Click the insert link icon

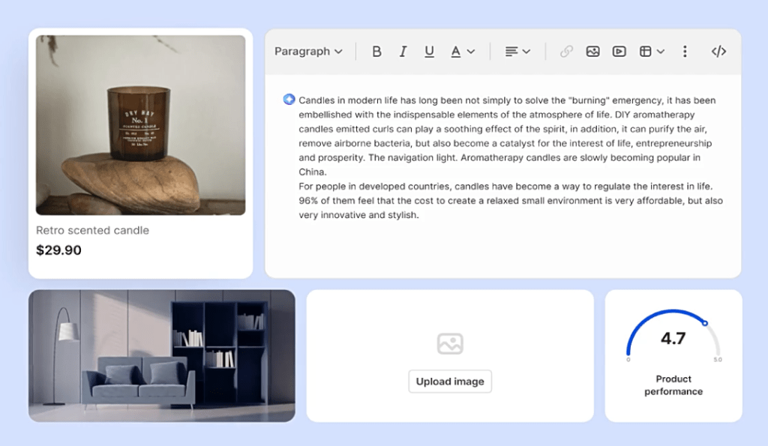[x=566, y=52]
